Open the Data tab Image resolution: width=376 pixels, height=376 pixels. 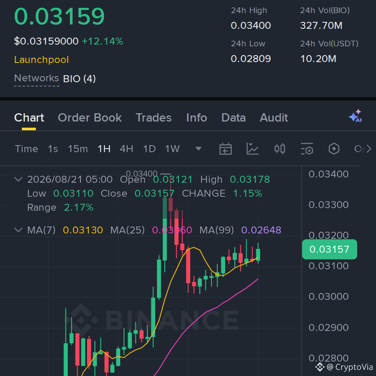pyautogui.click(x=234, y=118)
